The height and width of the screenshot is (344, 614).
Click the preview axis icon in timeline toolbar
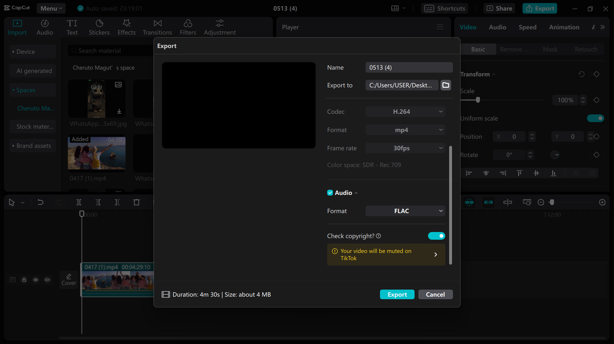click(508, 202)
